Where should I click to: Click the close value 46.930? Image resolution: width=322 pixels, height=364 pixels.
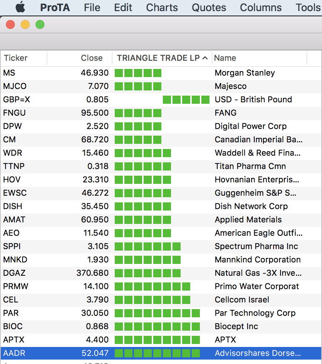(95, 73)
